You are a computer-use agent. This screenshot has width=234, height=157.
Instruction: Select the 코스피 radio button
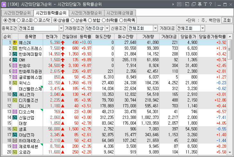(19, 20)
